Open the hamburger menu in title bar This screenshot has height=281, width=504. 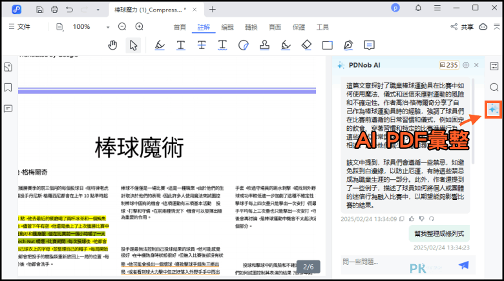click(x=437, y=8)
